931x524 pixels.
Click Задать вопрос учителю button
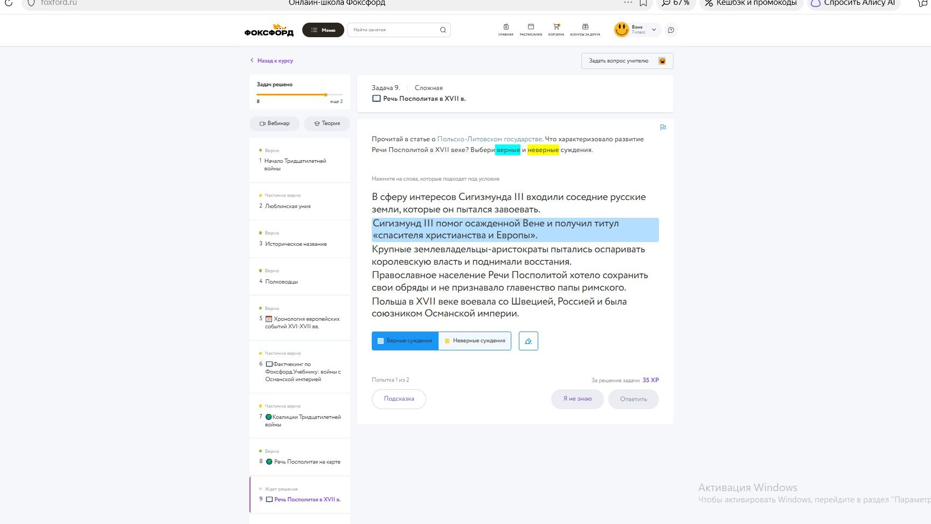(x=627, y=61)
